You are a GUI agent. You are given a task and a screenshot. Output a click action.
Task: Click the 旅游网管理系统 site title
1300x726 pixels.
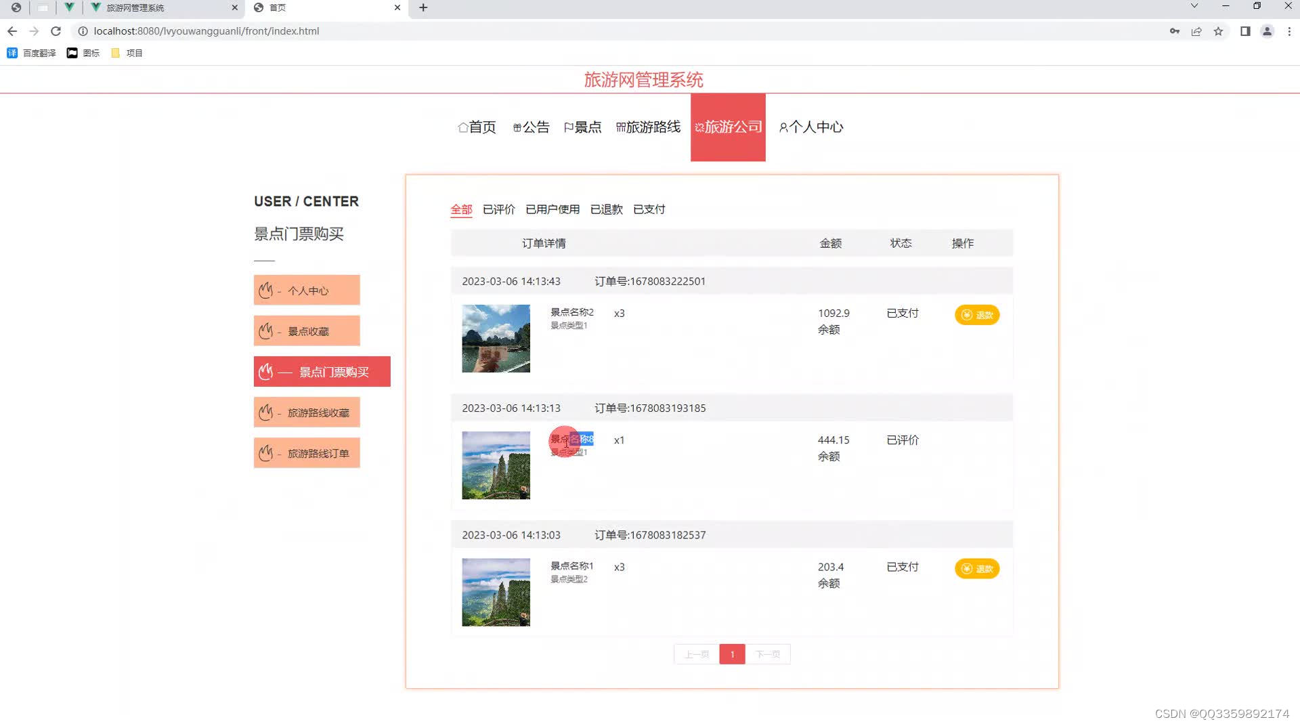[643, 80]
